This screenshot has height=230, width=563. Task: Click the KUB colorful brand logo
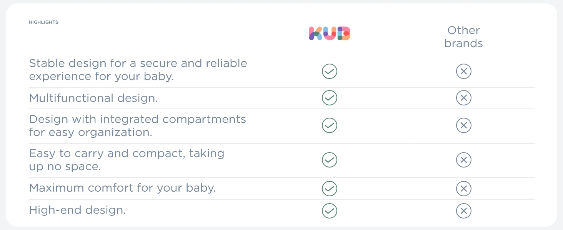[330, 34]
